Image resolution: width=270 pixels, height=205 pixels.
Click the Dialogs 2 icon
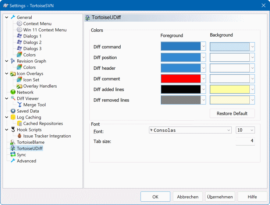point(19,42)
